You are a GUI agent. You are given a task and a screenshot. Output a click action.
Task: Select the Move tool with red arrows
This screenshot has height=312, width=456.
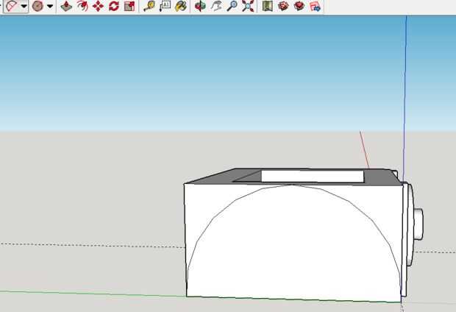tap(98, 6)
